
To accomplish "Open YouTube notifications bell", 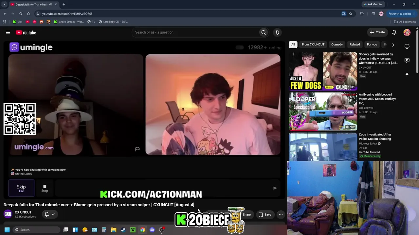I will click(x=394, y=32).
